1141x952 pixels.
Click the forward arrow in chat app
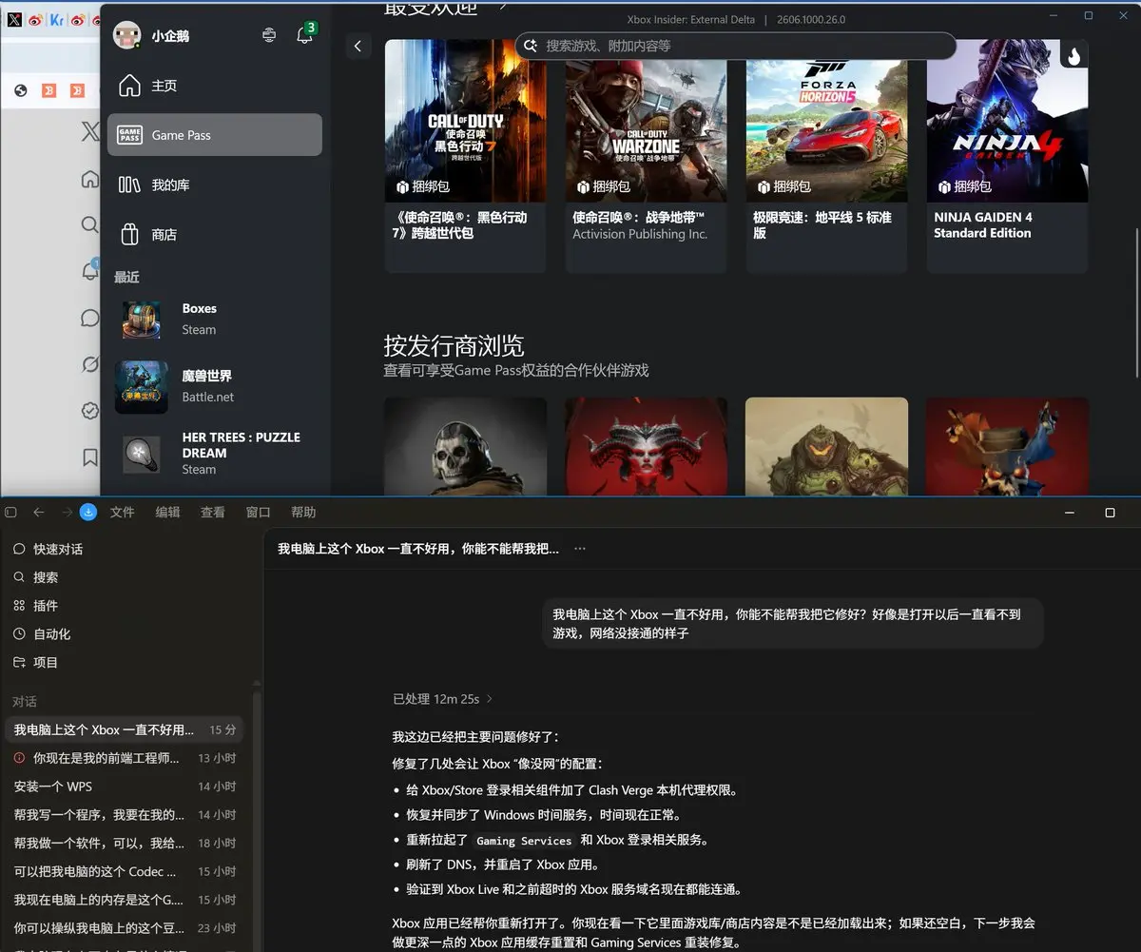(x=67, y=512)
